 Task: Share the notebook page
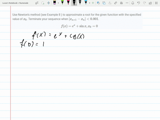[150, 3]
